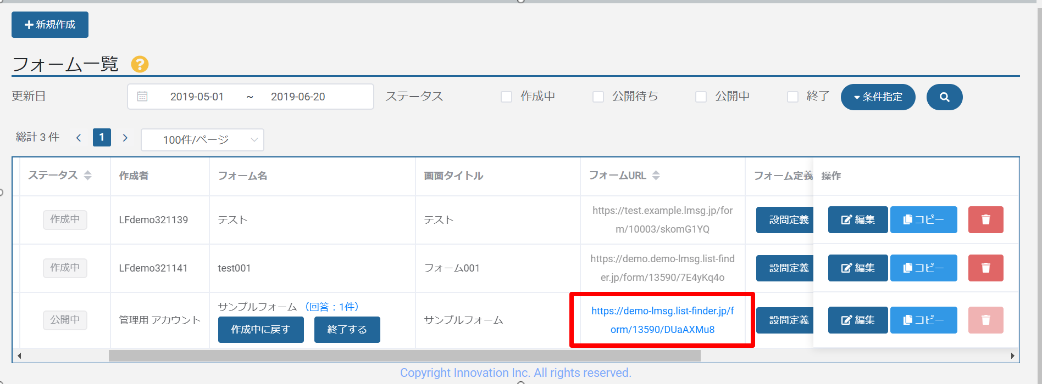Go to next page arrow

coord(125,138)
